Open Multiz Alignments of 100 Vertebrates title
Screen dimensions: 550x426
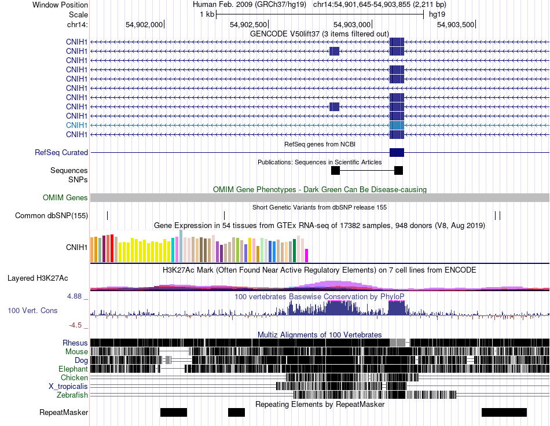coord(320,335)
